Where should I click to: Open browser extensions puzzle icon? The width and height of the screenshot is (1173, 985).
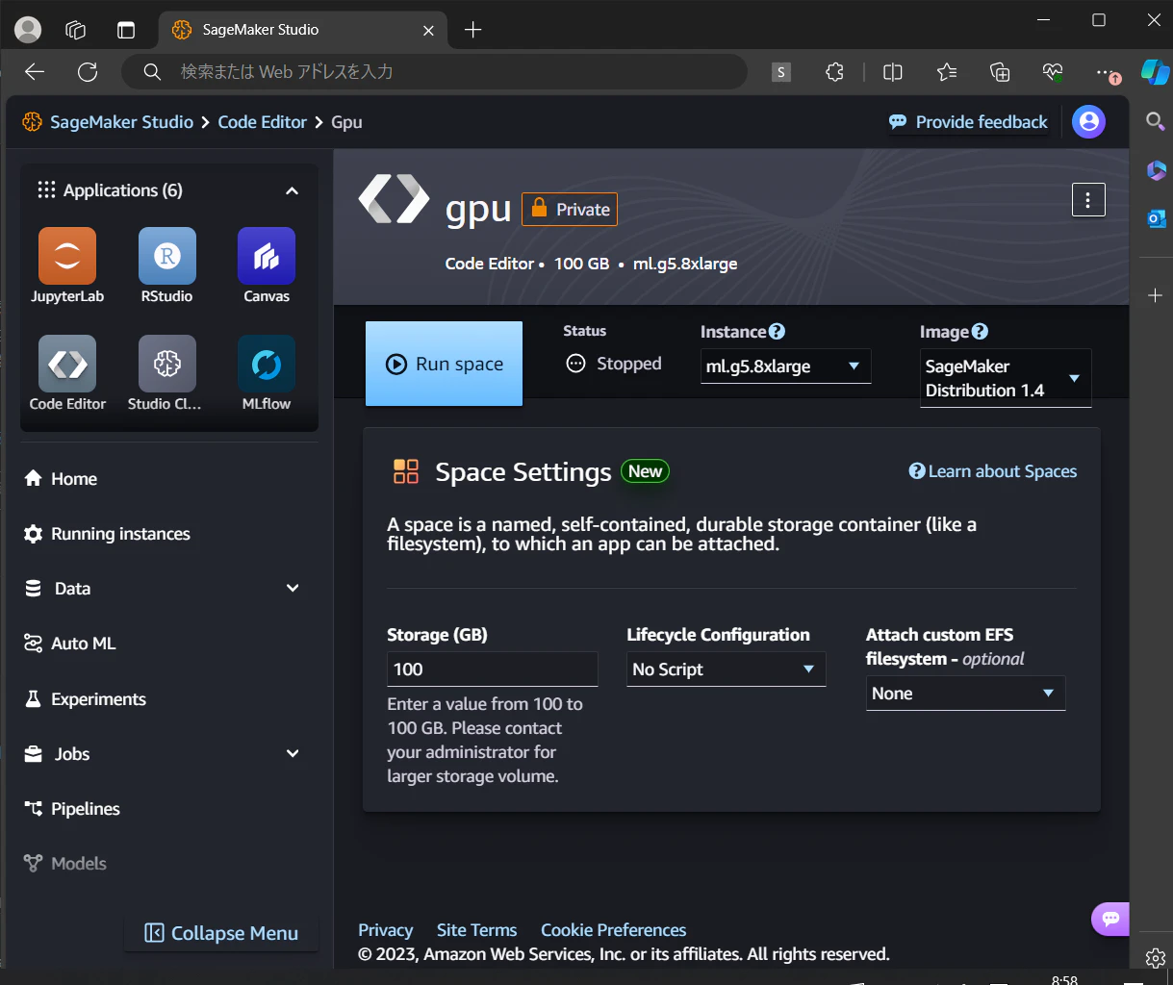coord(834,72)
